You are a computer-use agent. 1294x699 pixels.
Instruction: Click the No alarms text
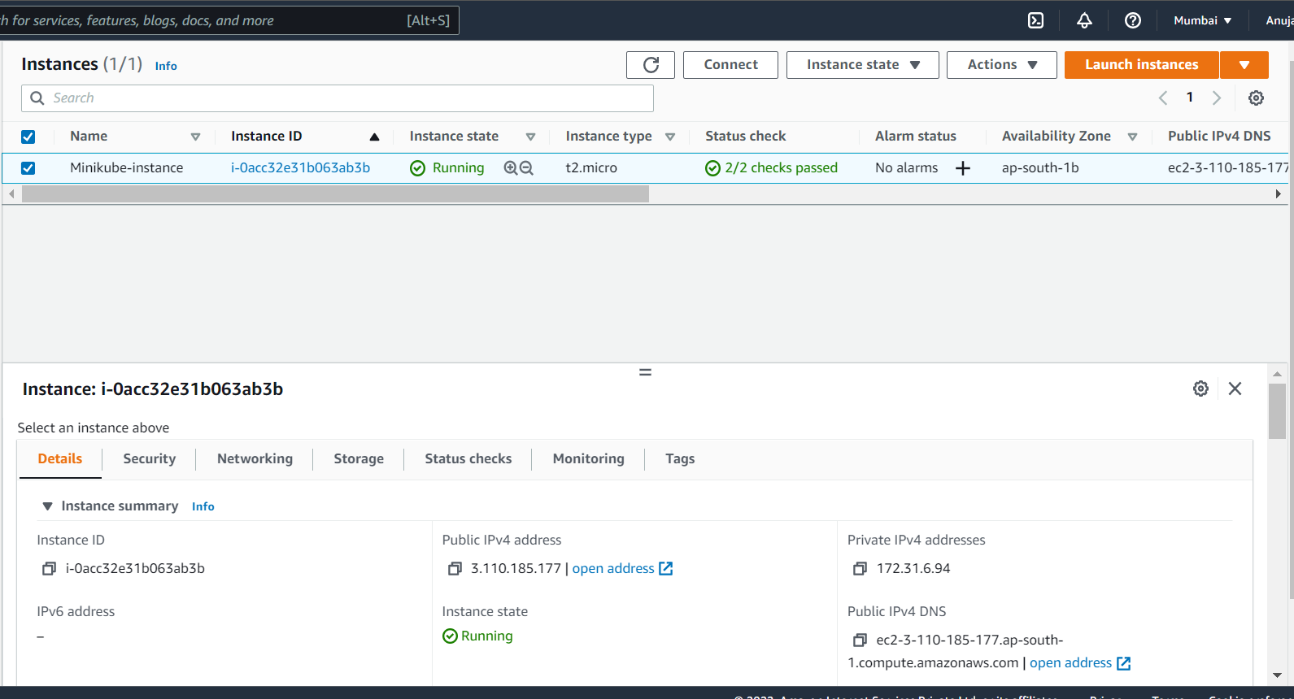pos(906,168)
